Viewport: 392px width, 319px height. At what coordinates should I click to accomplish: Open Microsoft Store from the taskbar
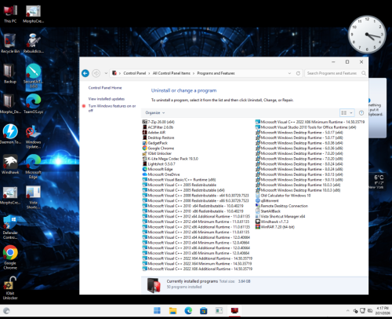point(204,311)
